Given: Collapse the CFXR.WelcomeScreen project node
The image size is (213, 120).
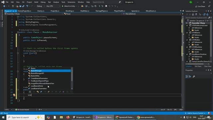Looking at the screenshot, I should 187,25.
